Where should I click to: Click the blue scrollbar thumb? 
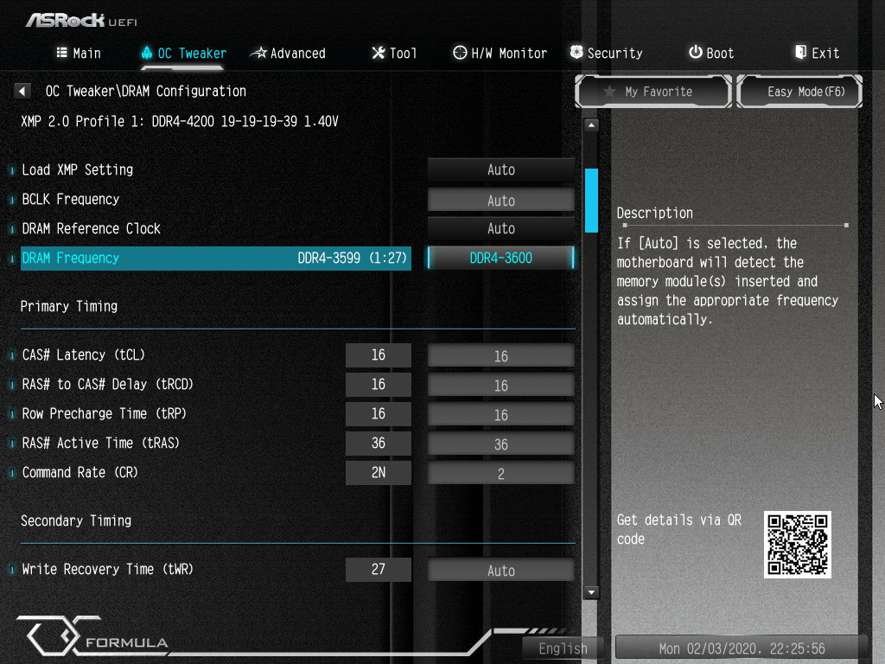coord(591,201)
